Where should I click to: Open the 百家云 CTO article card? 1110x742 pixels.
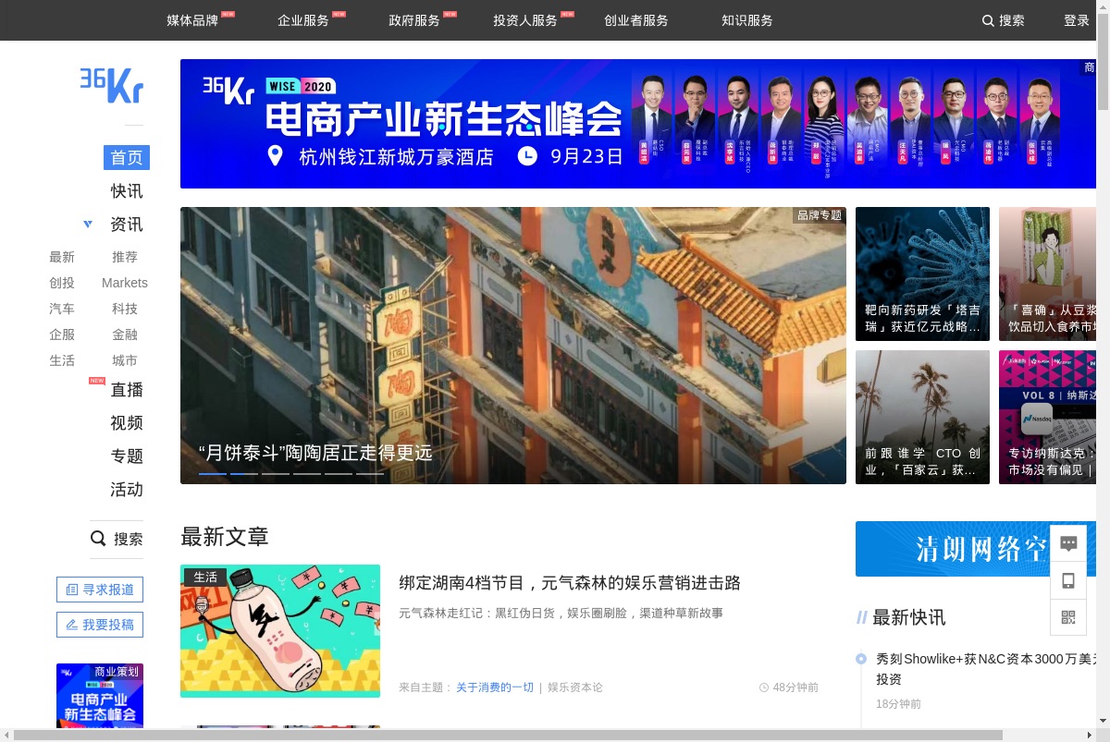pos(922,417)
